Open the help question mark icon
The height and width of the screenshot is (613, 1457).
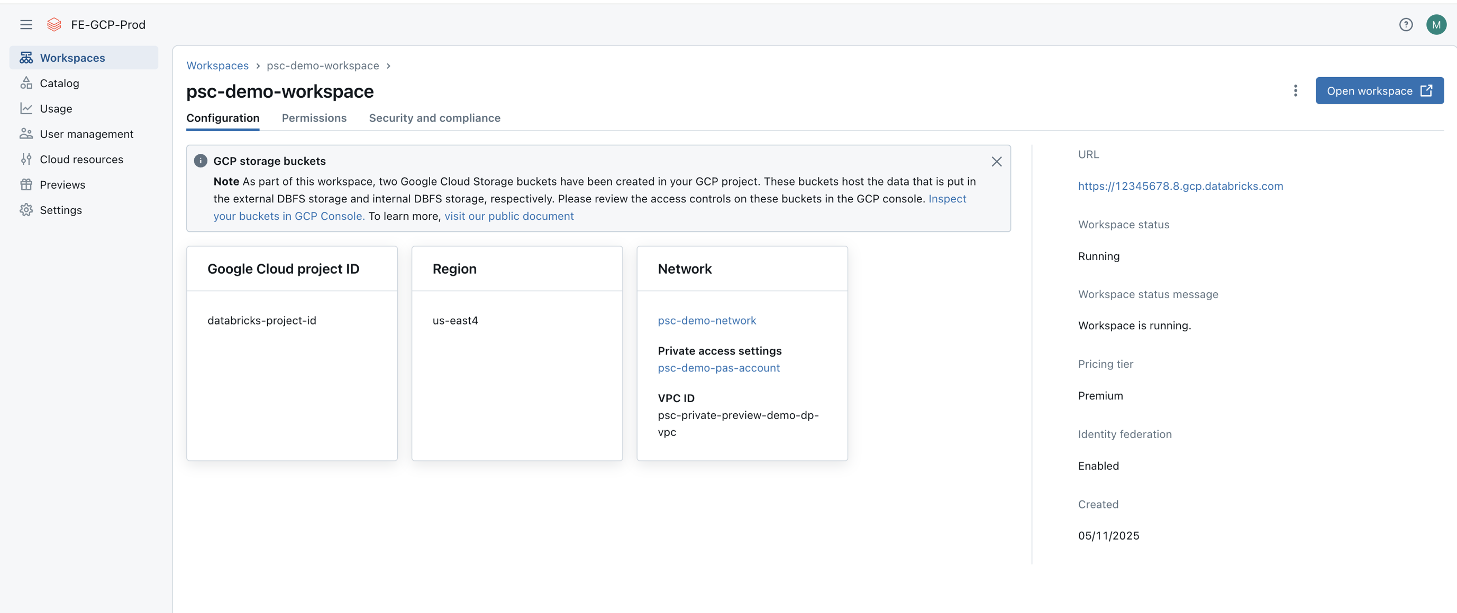click(x=1406, y=24)
